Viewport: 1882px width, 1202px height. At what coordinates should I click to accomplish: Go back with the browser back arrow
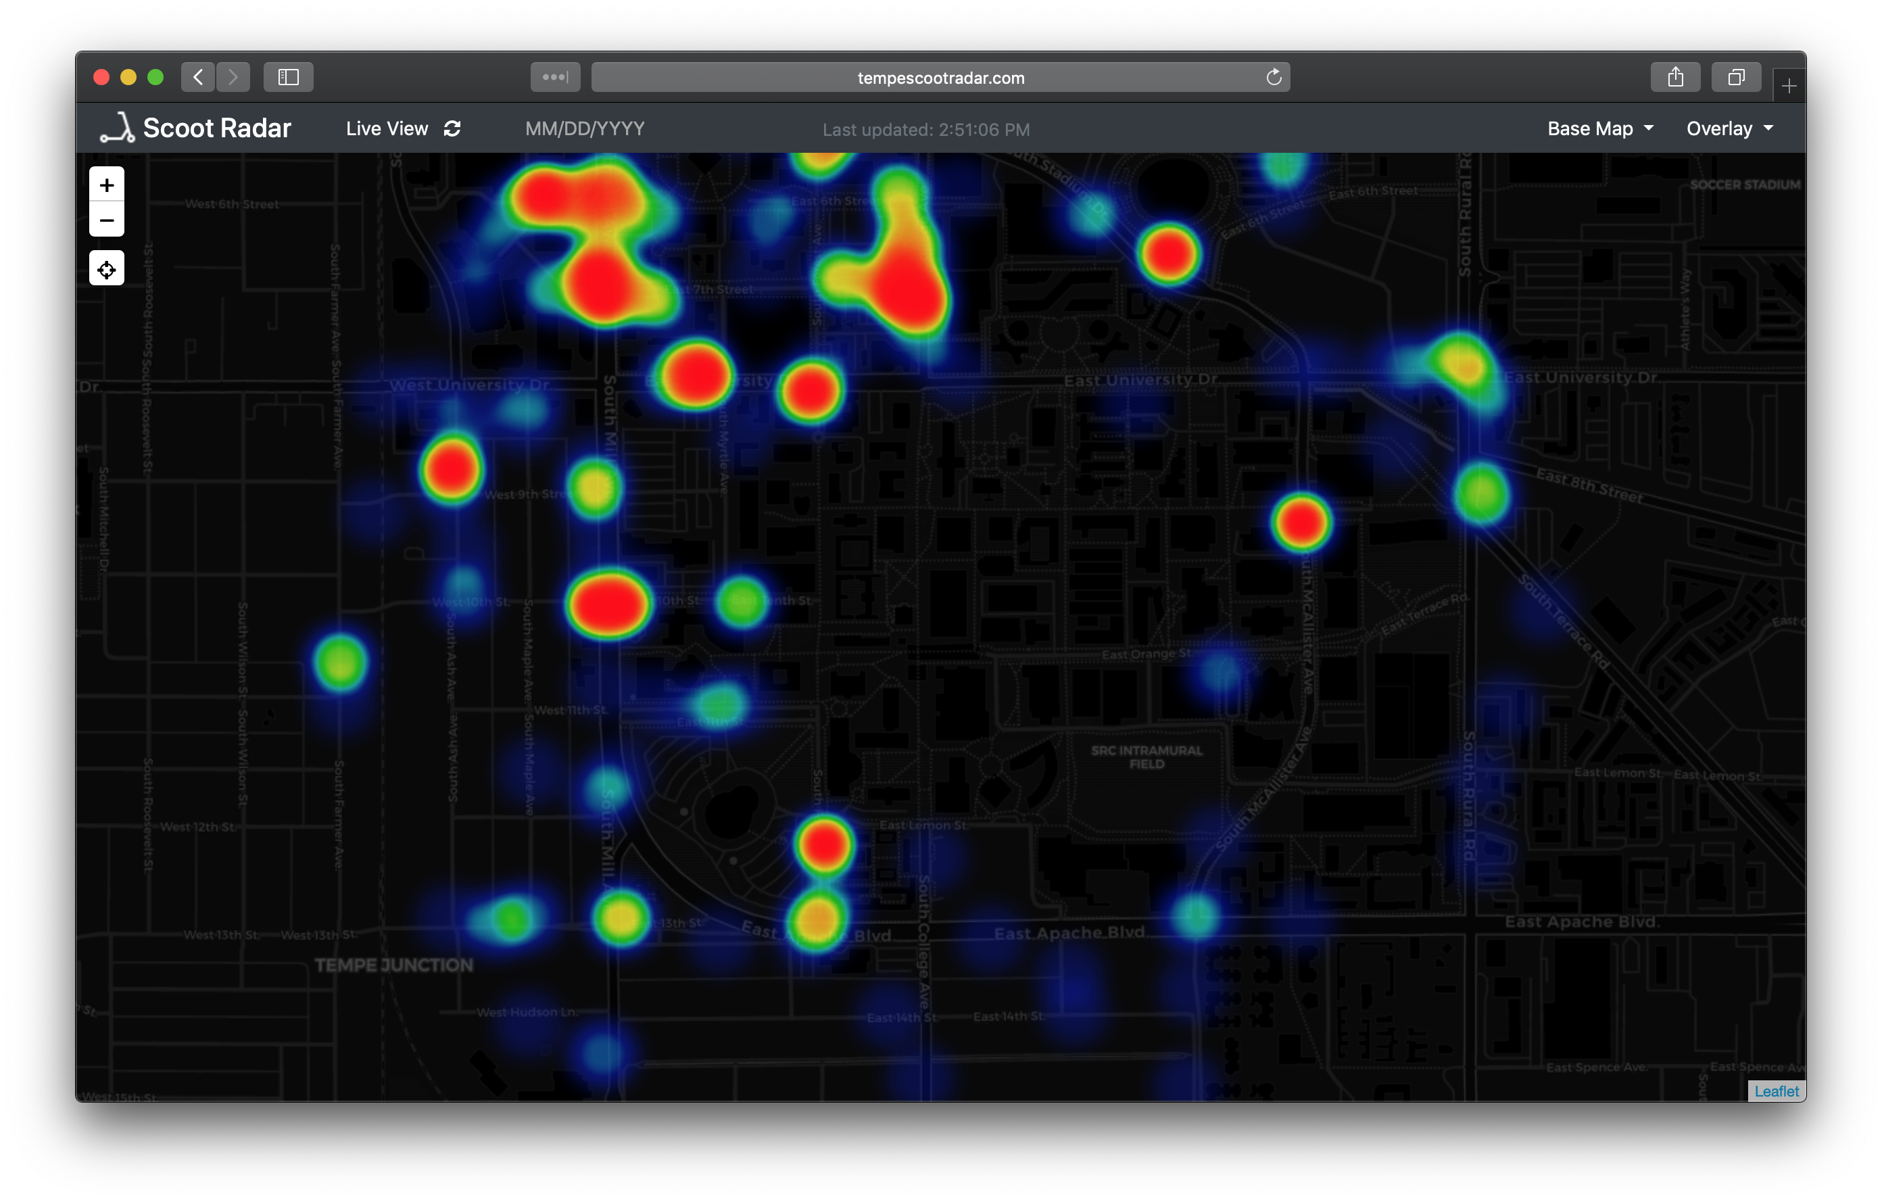[199, 77]
